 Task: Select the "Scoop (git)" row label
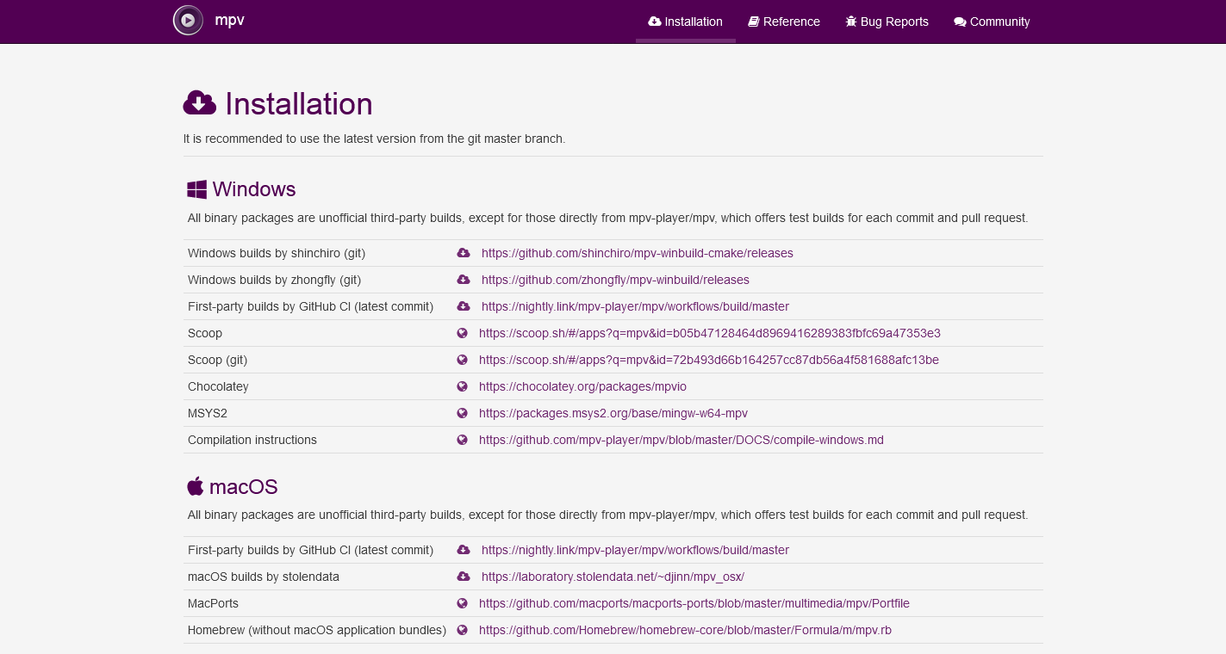(217, 360)
